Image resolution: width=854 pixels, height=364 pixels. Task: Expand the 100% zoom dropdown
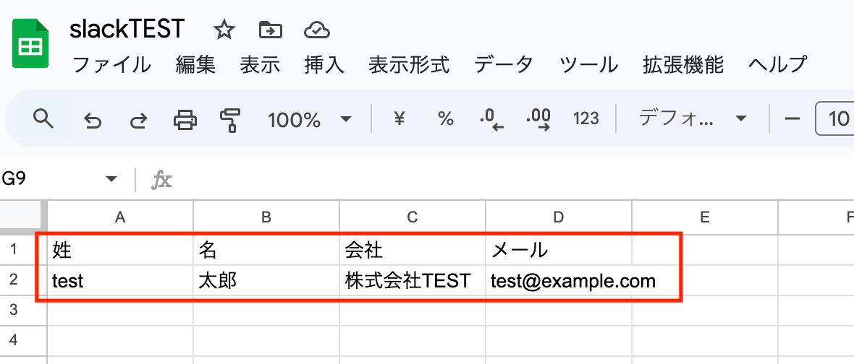310,120
